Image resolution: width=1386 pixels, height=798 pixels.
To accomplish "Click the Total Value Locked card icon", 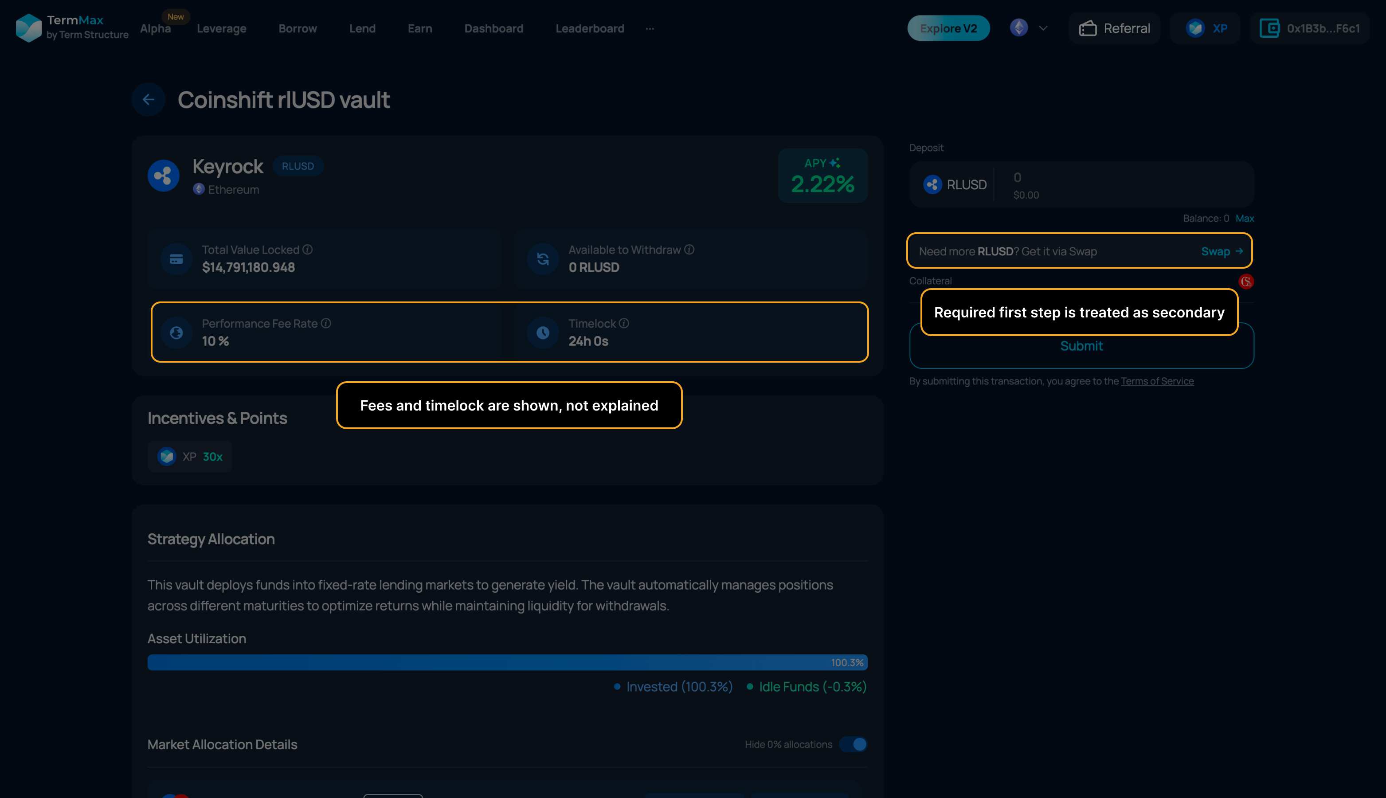I will coord(176,259).
